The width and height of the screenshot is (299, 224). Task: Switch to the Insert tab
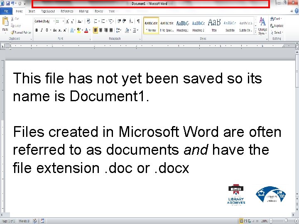pos(32,11)
